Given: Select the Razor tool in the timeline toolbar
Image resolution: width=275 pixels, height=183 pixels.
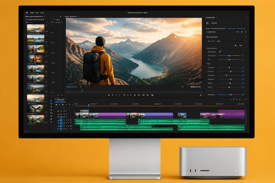Looking at the screenshot, I should (x=51, y=110).
